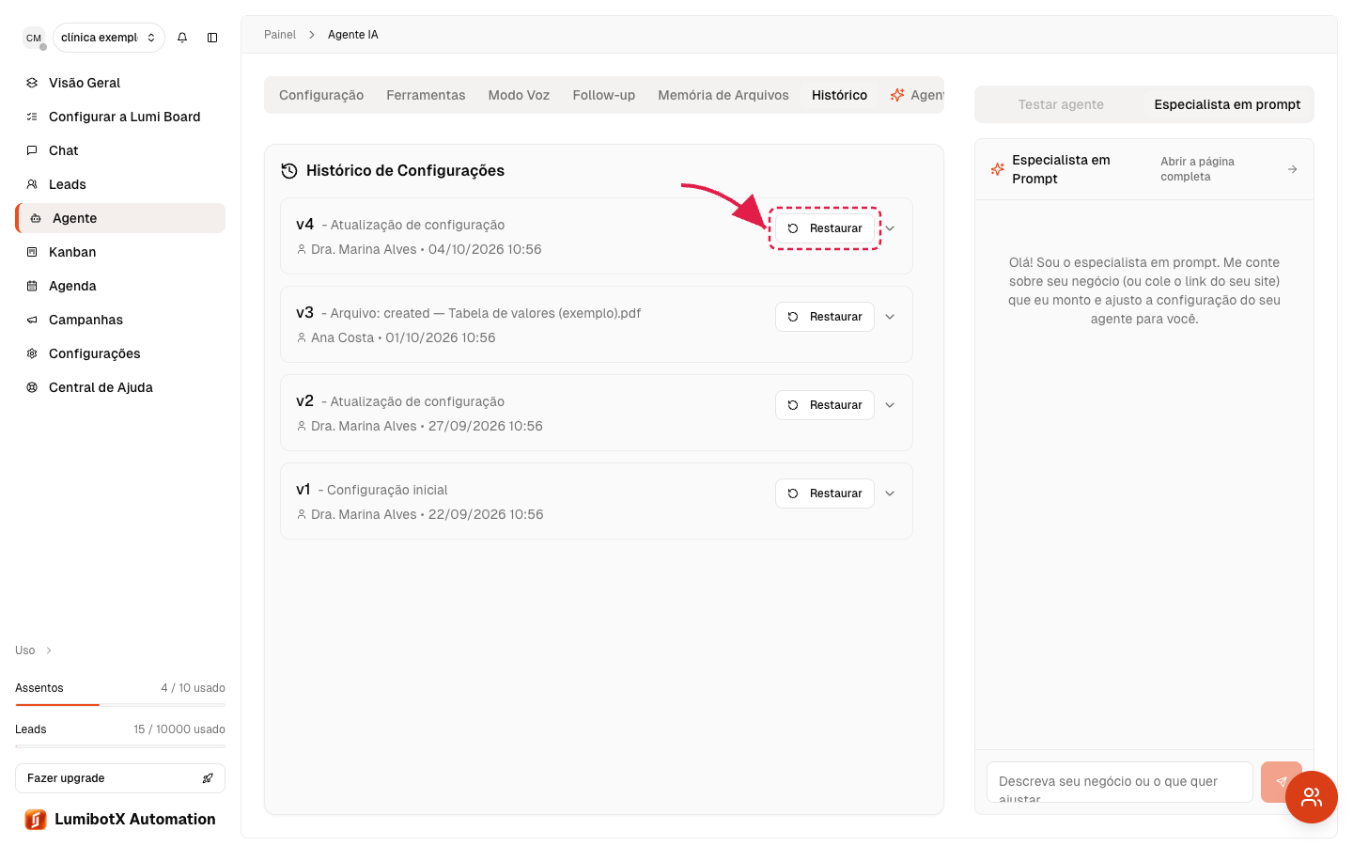
Task: Click the Painel breadcrumb link
Action: coord(280,35)
